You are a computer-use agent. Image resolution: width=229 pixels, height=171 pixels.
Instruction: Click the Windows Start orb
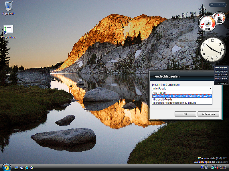click(6, 167)
